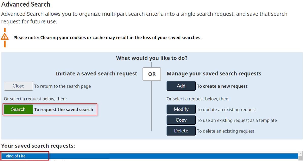
Task: Click the To create a new request text
Action: click(222, 86)
